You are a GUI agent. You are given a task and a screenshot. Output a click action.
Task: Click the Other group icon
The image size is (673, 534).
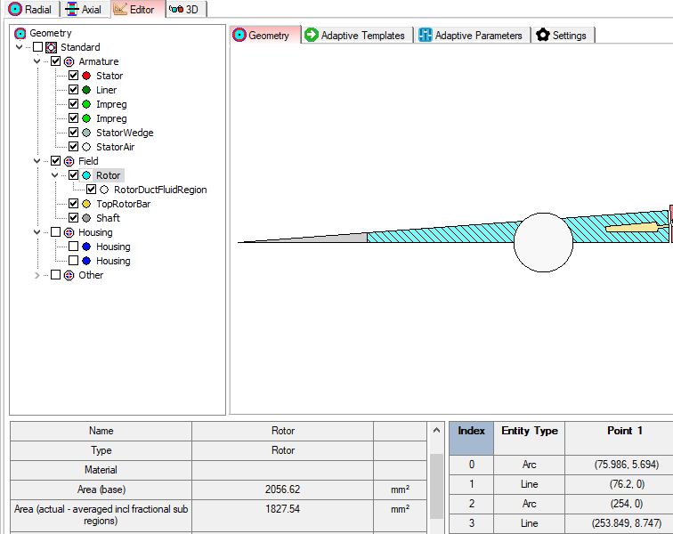tap(69, 275)
